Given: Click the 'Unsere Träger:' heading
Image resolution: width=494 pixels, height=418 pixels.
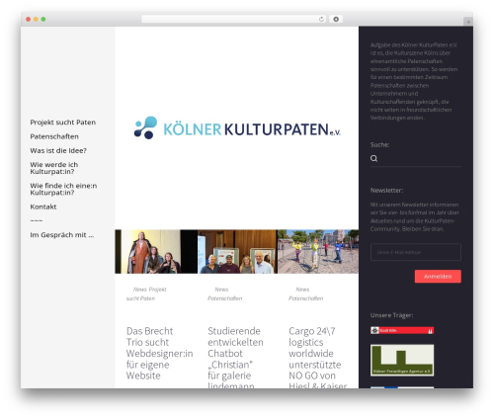Looking at the screenshot, I should click(391, 315).
